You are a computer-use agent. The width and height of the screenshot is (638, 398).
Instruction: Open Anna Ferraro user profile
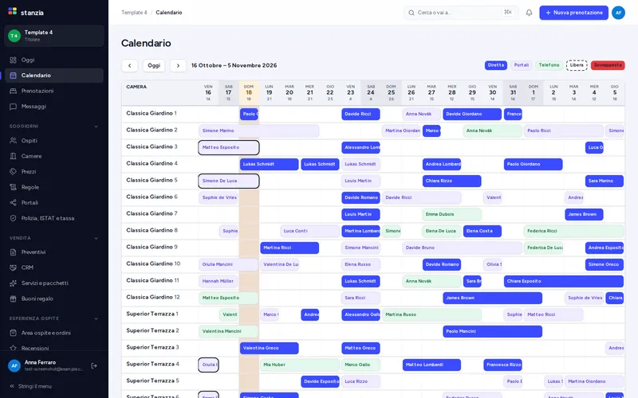coord(45,365)
